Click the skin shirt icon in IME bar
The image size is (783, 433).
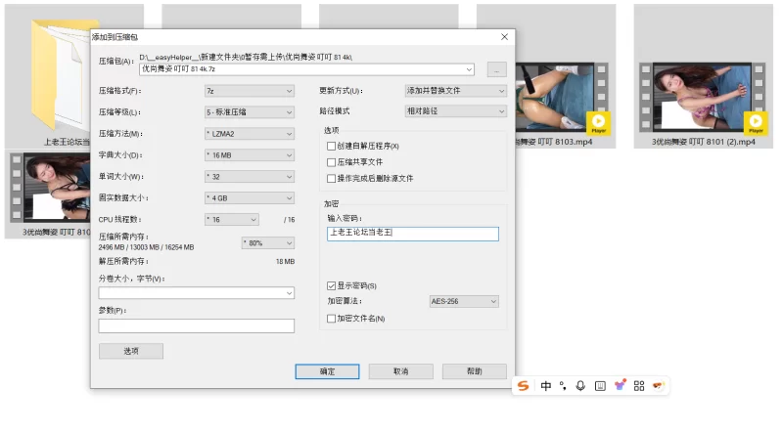point(620,386)
